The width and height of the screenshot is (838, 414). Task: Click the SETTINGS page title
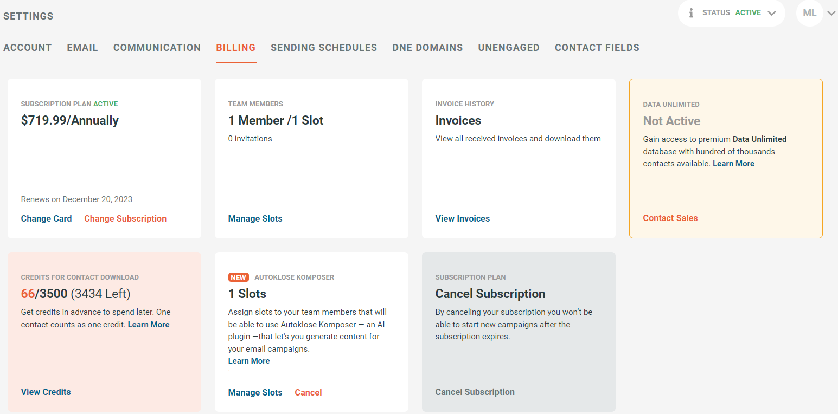(x=28, y=16)
